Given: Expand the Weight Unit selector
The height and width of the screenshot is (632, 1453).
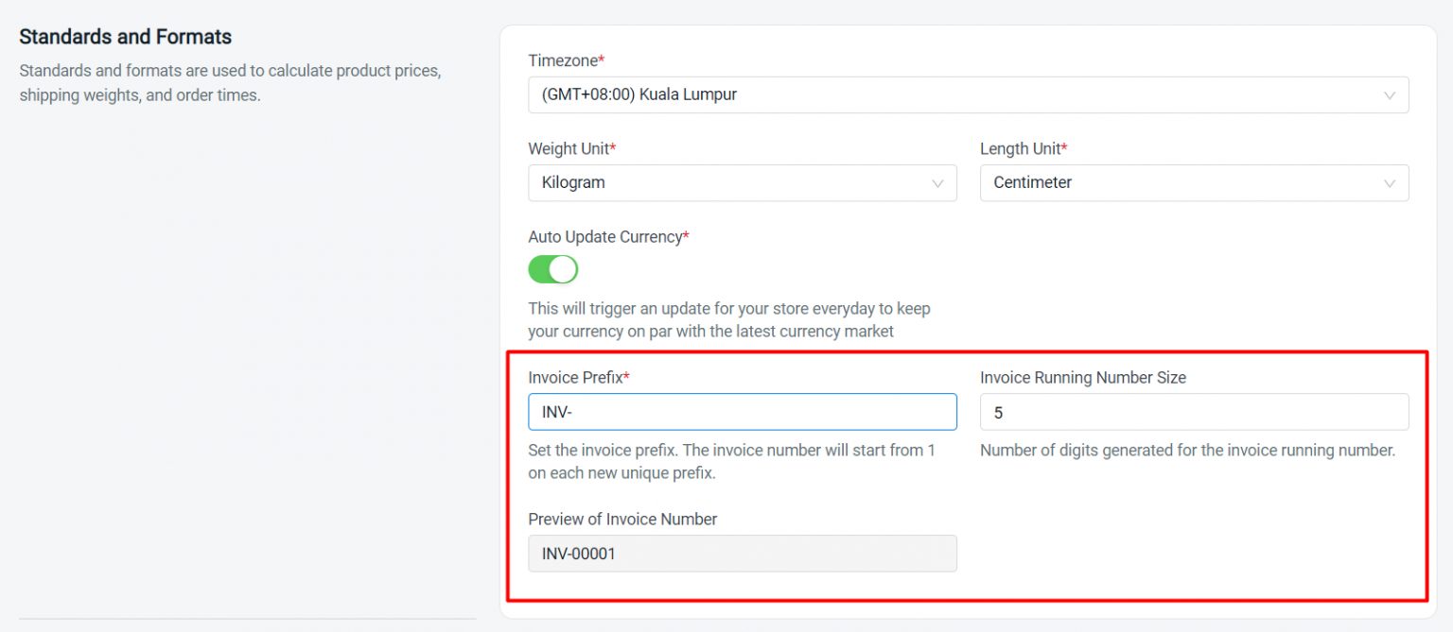Looking at the screenshot, I should (x=742, y=182).
